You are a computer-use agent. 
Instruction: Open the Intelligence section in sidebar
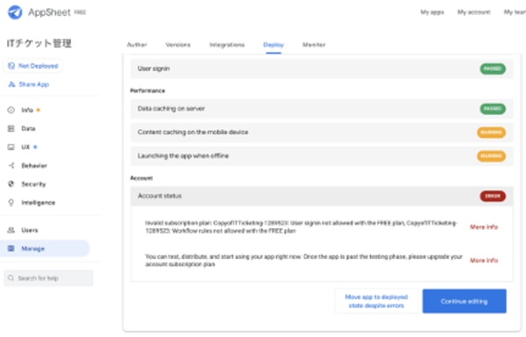pos(39,203)
